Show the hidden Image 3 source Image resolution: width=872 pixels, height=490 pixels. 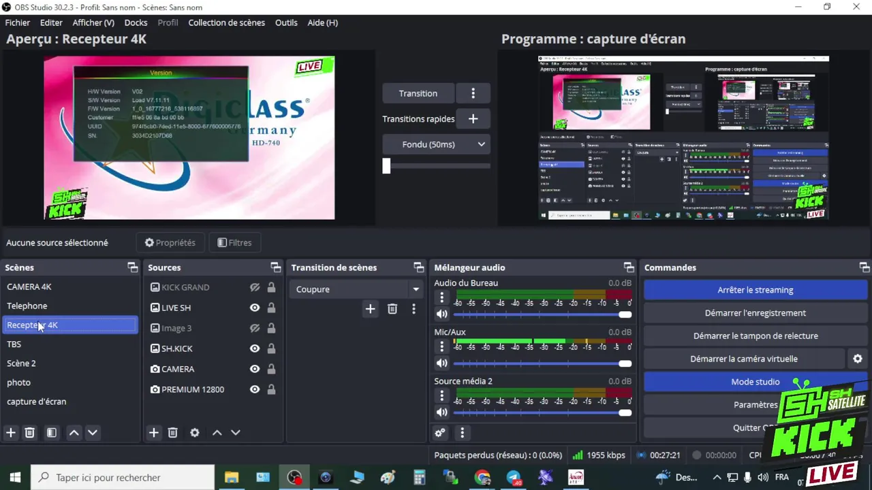coord(255,328)
